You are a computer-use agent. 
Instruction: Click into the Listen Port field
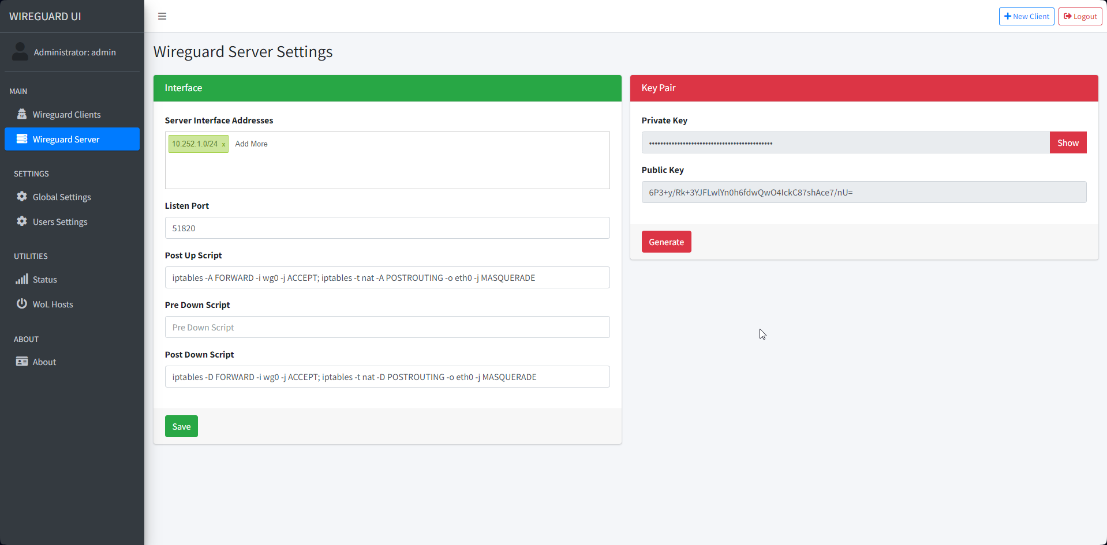(x=387, y=228)
